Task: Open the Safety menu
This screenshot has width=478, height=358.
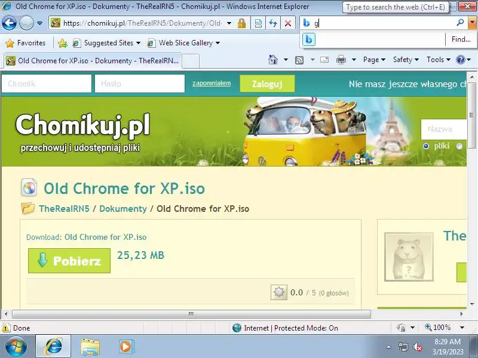Action: point(406,60)
